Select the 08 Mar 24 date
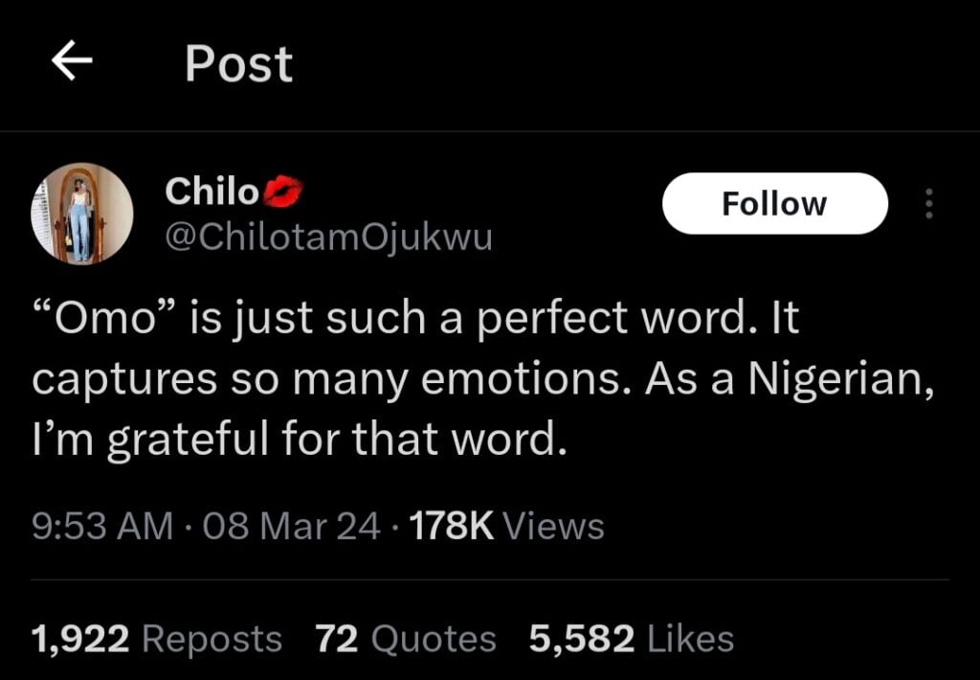 [291, 526]
